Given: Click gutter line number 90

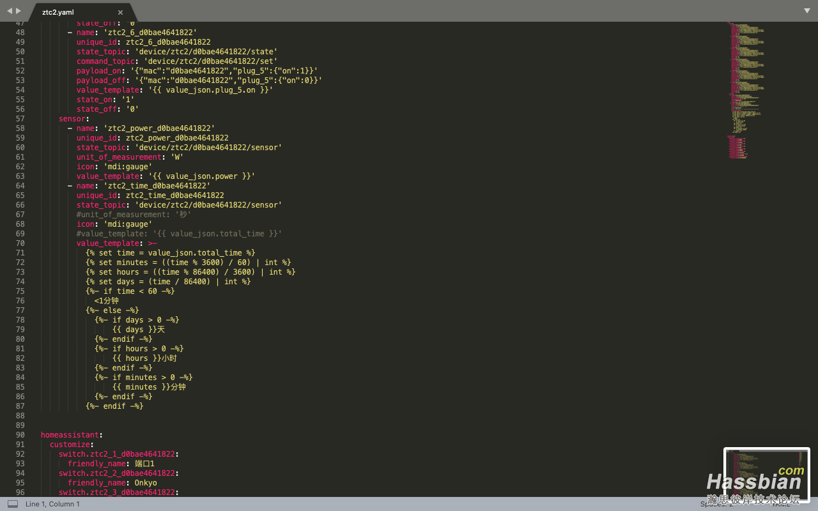Looking at the screenshot, I should click(20, 435).
